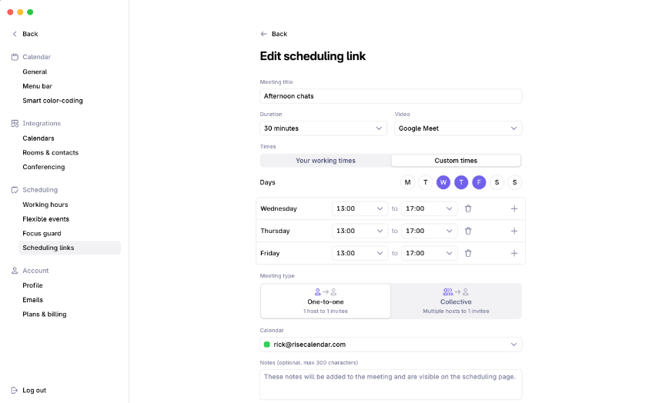Enable Saturday in the Days selector
The width and height of the screenshot is (649, 403).
(x=497, y=182)
